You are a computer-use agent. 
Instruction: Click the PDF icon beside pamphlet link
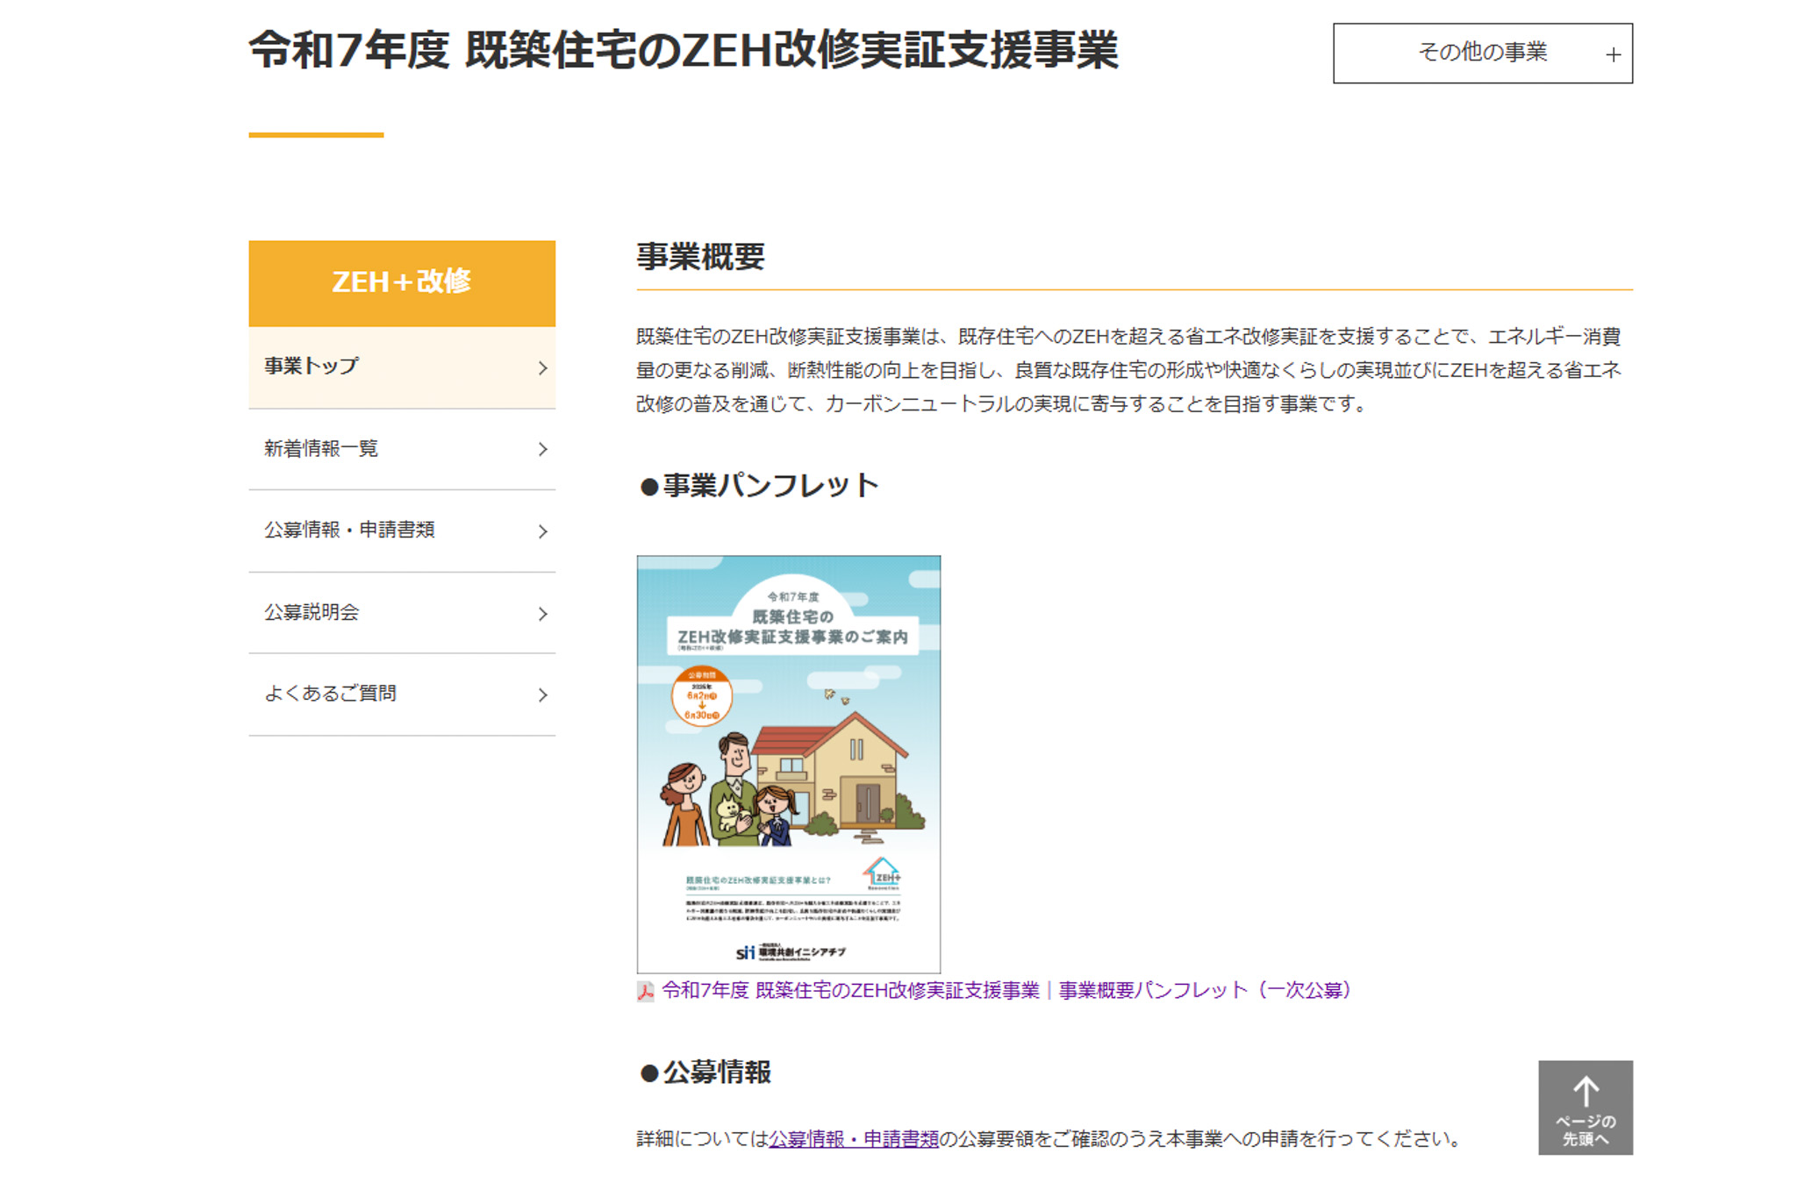click(645, 992)
